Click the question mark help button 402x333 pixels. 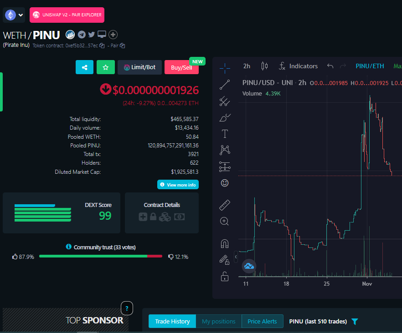tap(127, 308)
